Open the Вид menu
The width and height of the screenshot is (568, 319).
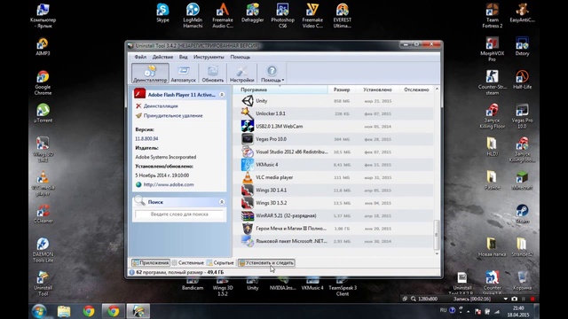pos(184,57)
